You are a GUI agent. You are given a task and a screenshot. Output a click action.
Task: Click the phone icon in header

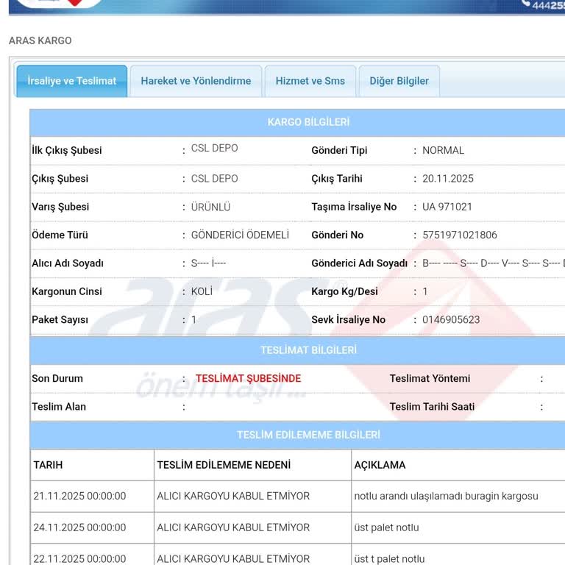525,3
